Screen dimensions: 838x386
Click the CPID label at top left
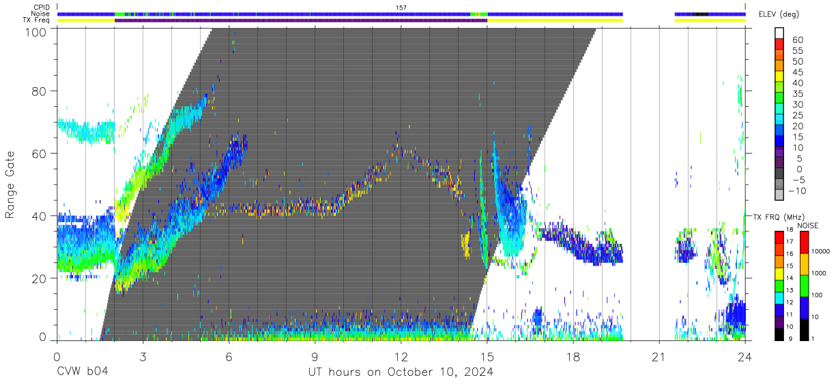(41, 7)
